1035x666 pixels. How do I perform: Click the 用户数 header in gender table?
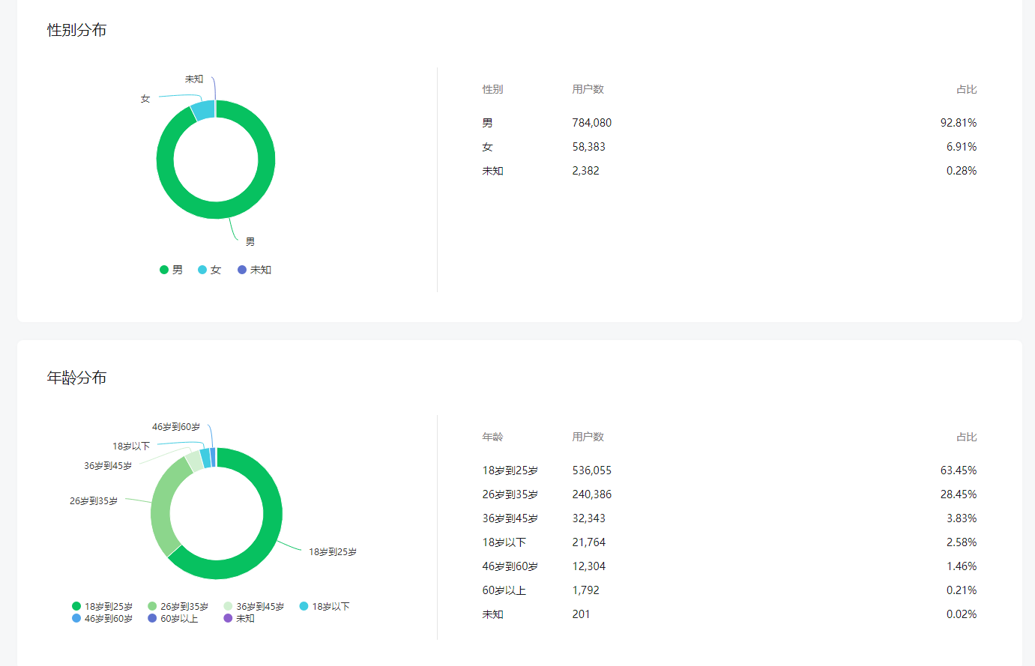point(588,89)
